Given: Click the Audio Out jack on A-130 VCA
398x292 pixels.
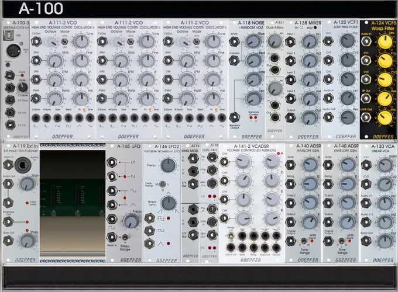Looking at the screenshot, I should pyautogui.click(x=366, y=241).
